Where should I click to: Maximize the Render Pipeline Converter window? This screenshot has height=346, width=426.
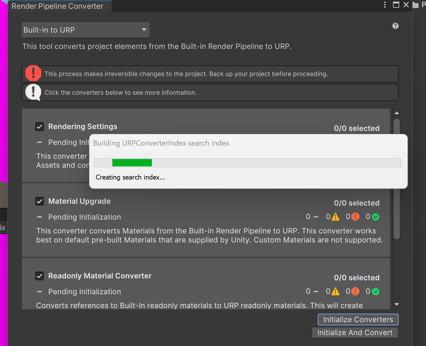click(396, 5)
